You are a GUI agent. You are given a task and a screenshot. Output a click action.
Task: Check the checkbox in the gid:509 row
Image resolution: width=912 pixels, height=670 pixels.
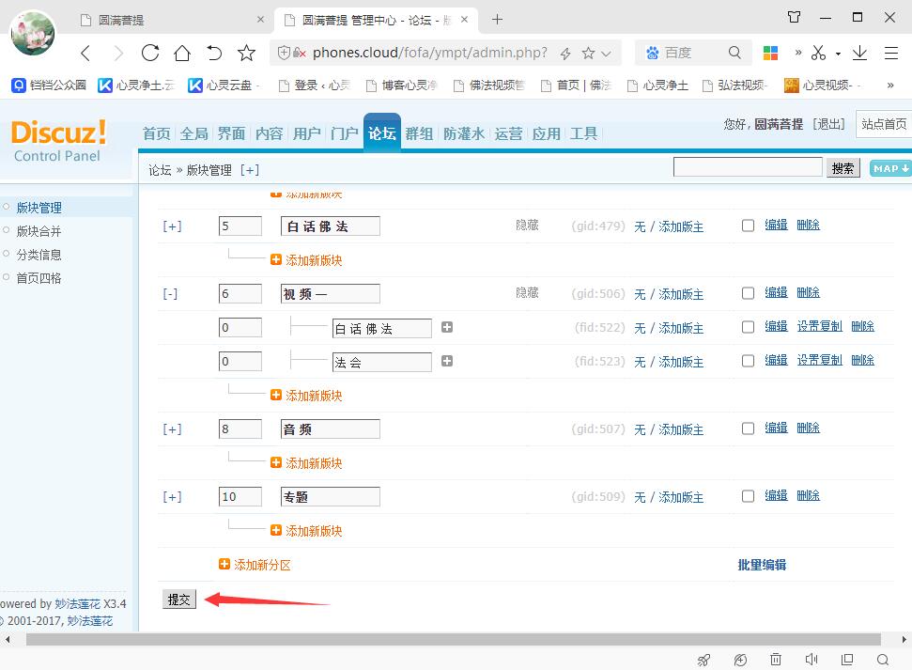[x=748, y=496]
